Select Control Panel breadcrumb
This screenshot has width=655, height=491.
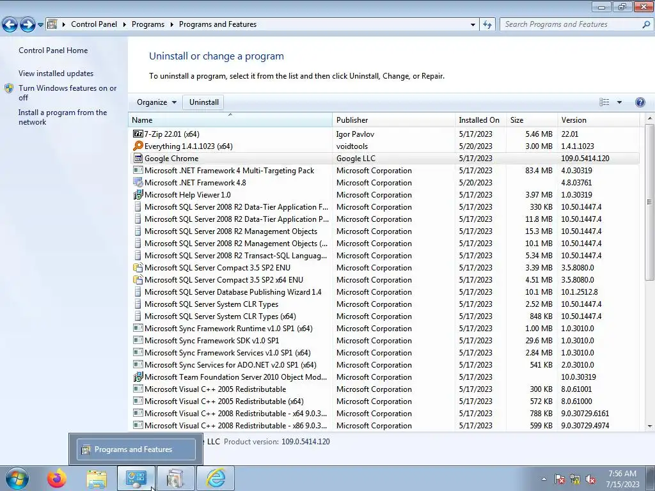coord(94,24)
